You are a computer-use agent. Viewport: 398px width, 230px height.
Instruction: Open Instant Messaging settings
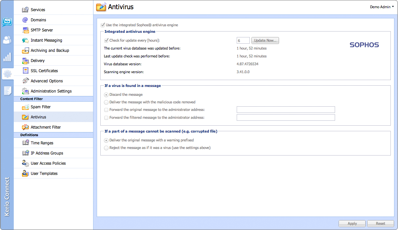pyautogui.click(x=53, y=40)
